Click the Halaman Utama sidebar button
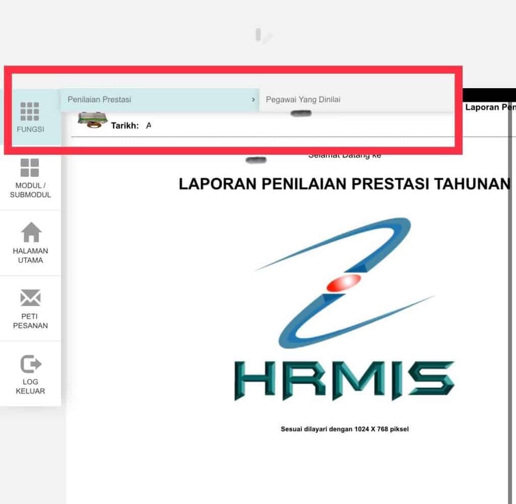516x504 pixels. tap(30, 242)
